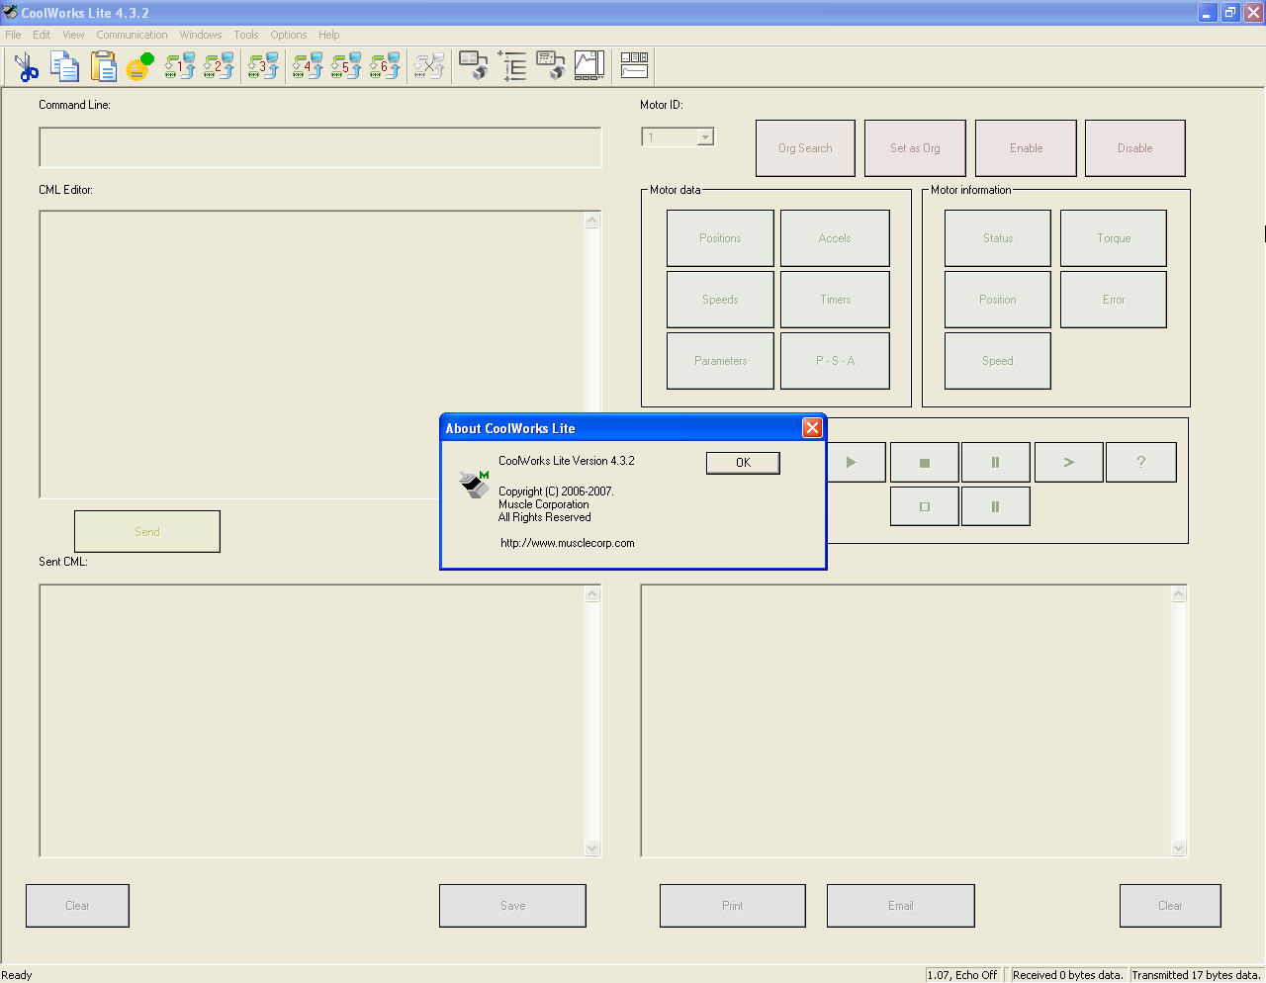Screen dimensions: 1266x983
Task: Click the control panel layout toolbar icon
Action: click(634, 66)
